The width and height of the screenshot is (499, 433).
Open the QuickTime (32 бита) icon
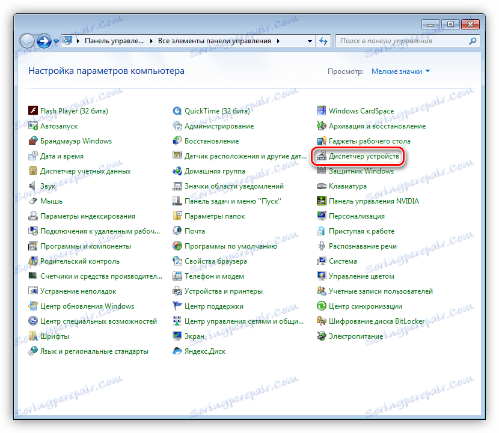pyautogui.click(x=177, y=111)
